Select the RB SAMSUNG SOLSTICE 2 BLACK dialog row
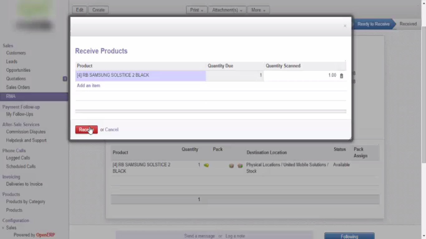426x239 pixels. 211,76
